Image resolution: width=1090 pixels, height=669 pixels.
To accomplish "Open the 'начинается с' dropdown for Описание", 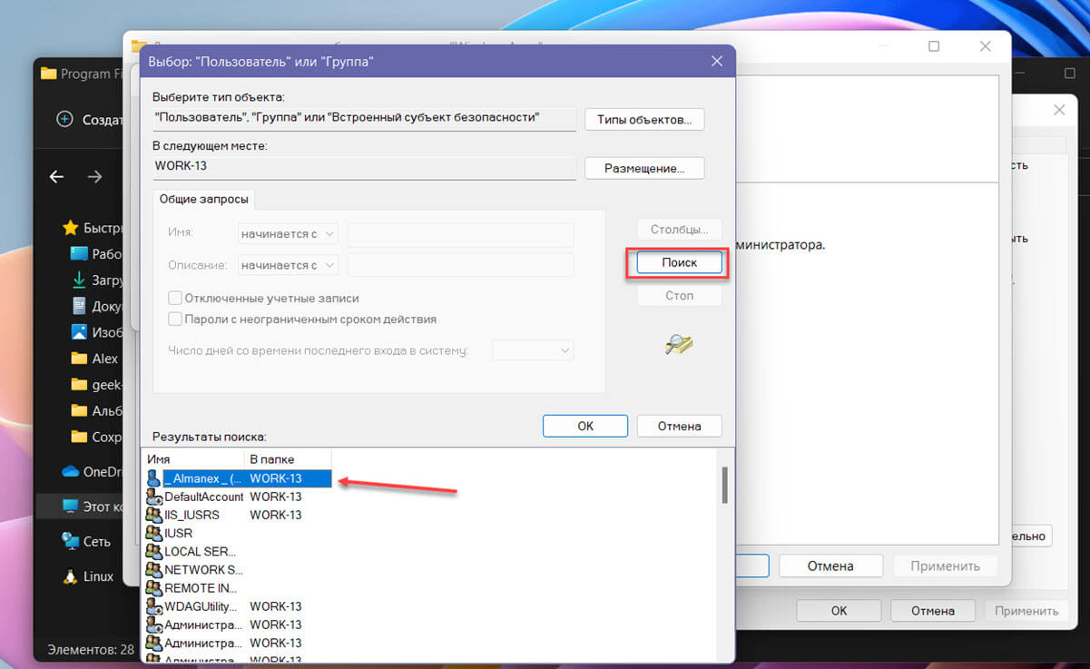I will click(x=288, y=265).
